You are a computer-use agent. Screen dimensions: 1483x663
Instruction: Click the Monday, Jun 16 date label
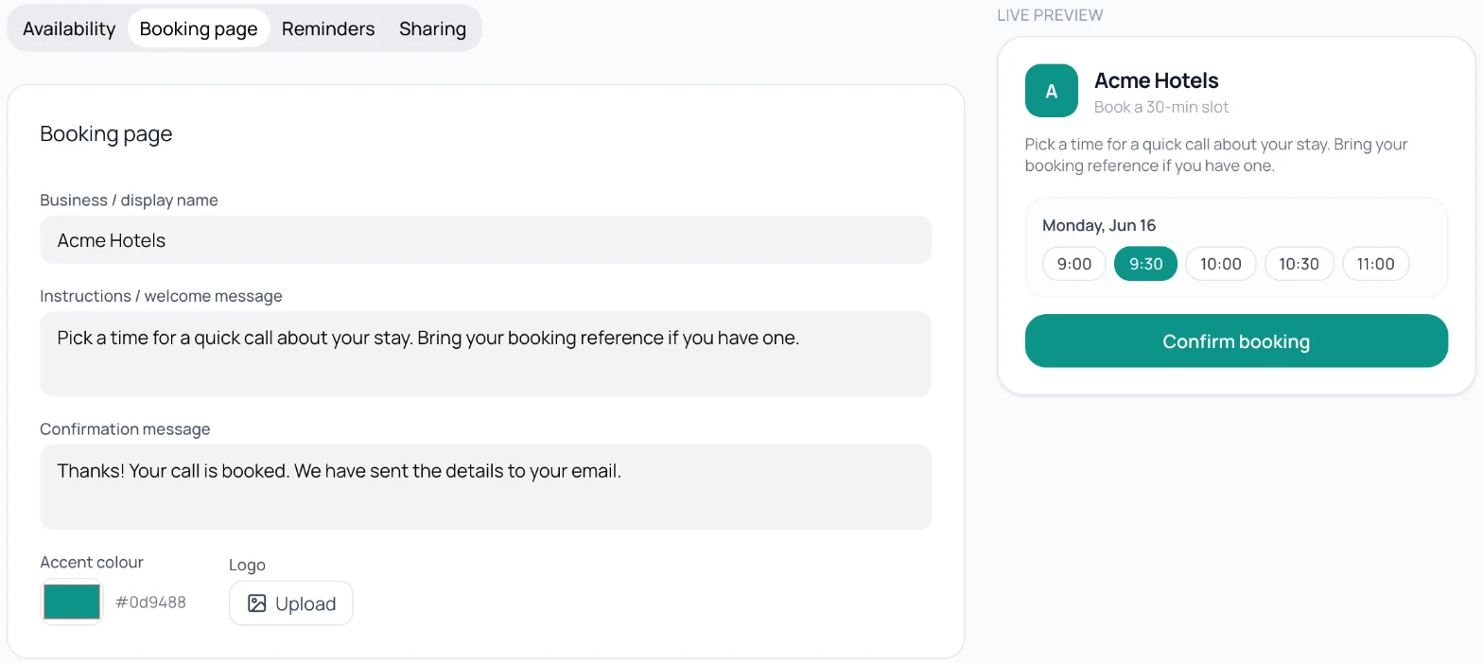[x=1099, y=225]
